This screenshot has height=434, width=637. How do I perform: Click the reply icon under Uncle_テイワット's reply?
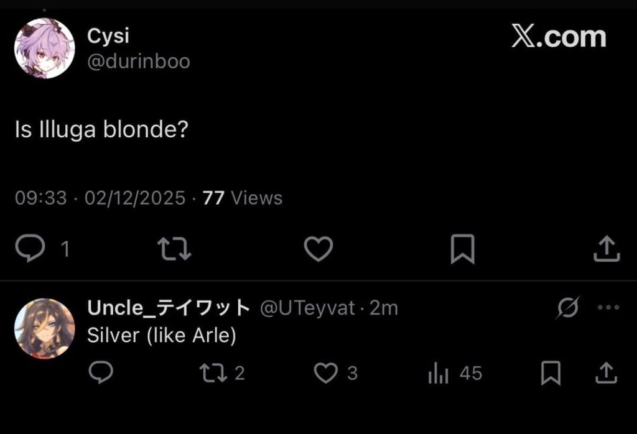[101, 373]
